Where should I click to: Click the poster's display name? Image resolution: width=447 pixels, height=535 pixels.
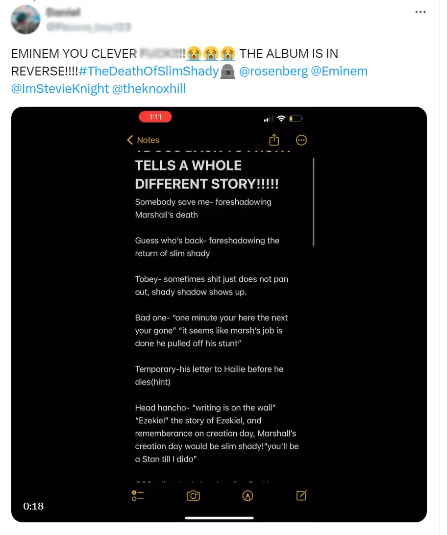[64, 12]
